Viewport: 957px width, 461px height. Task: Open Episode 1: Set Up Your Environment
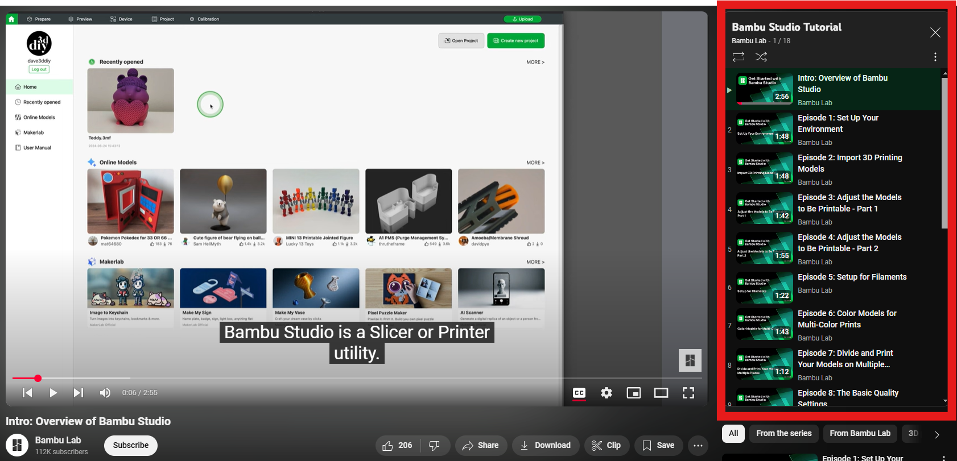coord(834,129)
